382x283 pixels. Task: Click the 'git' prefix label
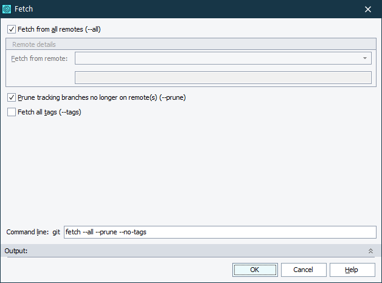click(x=56, y=232)
